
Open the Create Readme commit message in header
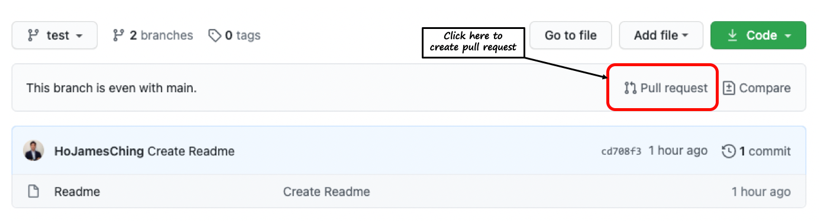(191, 151)
